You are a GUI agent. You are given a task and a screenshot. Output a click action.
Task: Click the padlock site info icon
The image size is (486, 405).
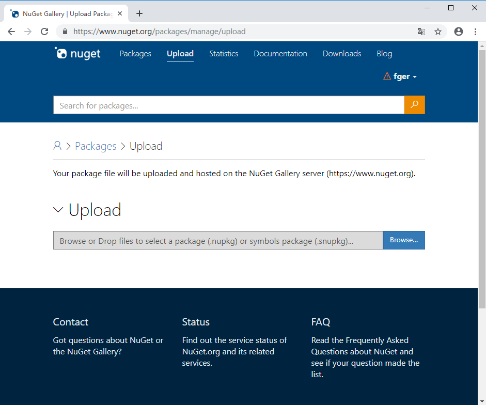65,32
